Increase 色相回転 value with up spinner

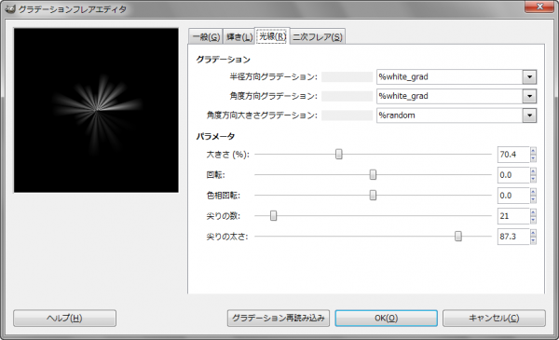[533, 192]
